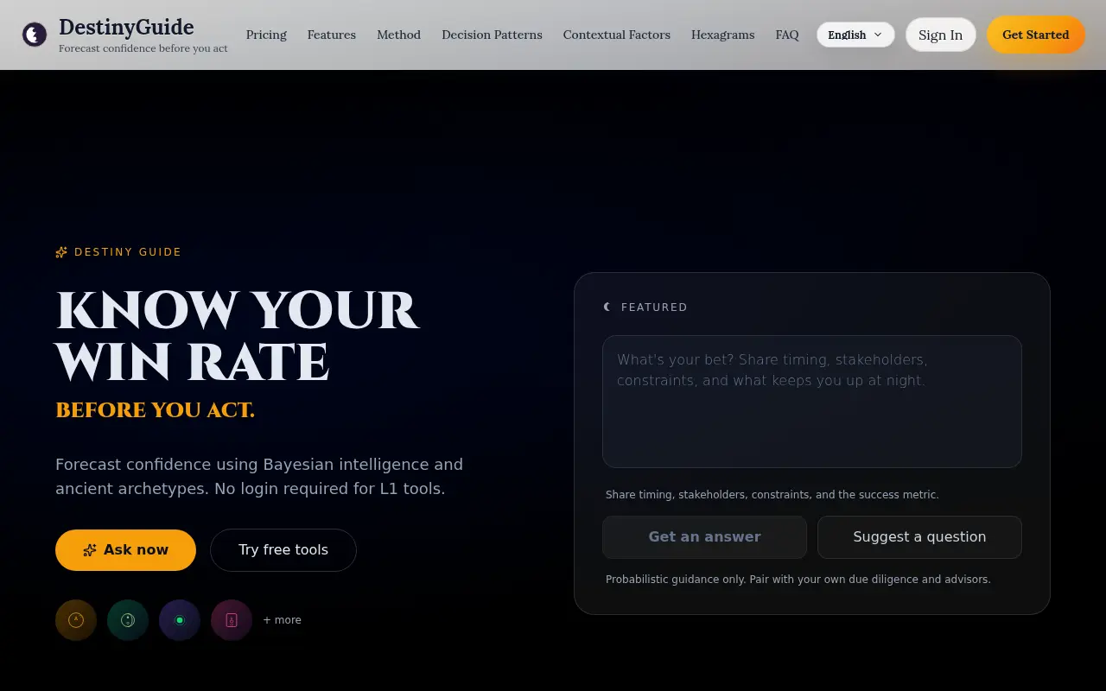Show more tools via + more

click(x=283, y=620)
